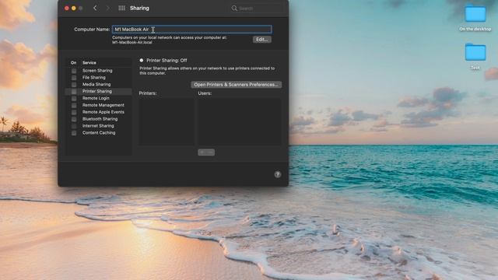
Task: Select Remote Management service row
Action: (x=98, y=105)
